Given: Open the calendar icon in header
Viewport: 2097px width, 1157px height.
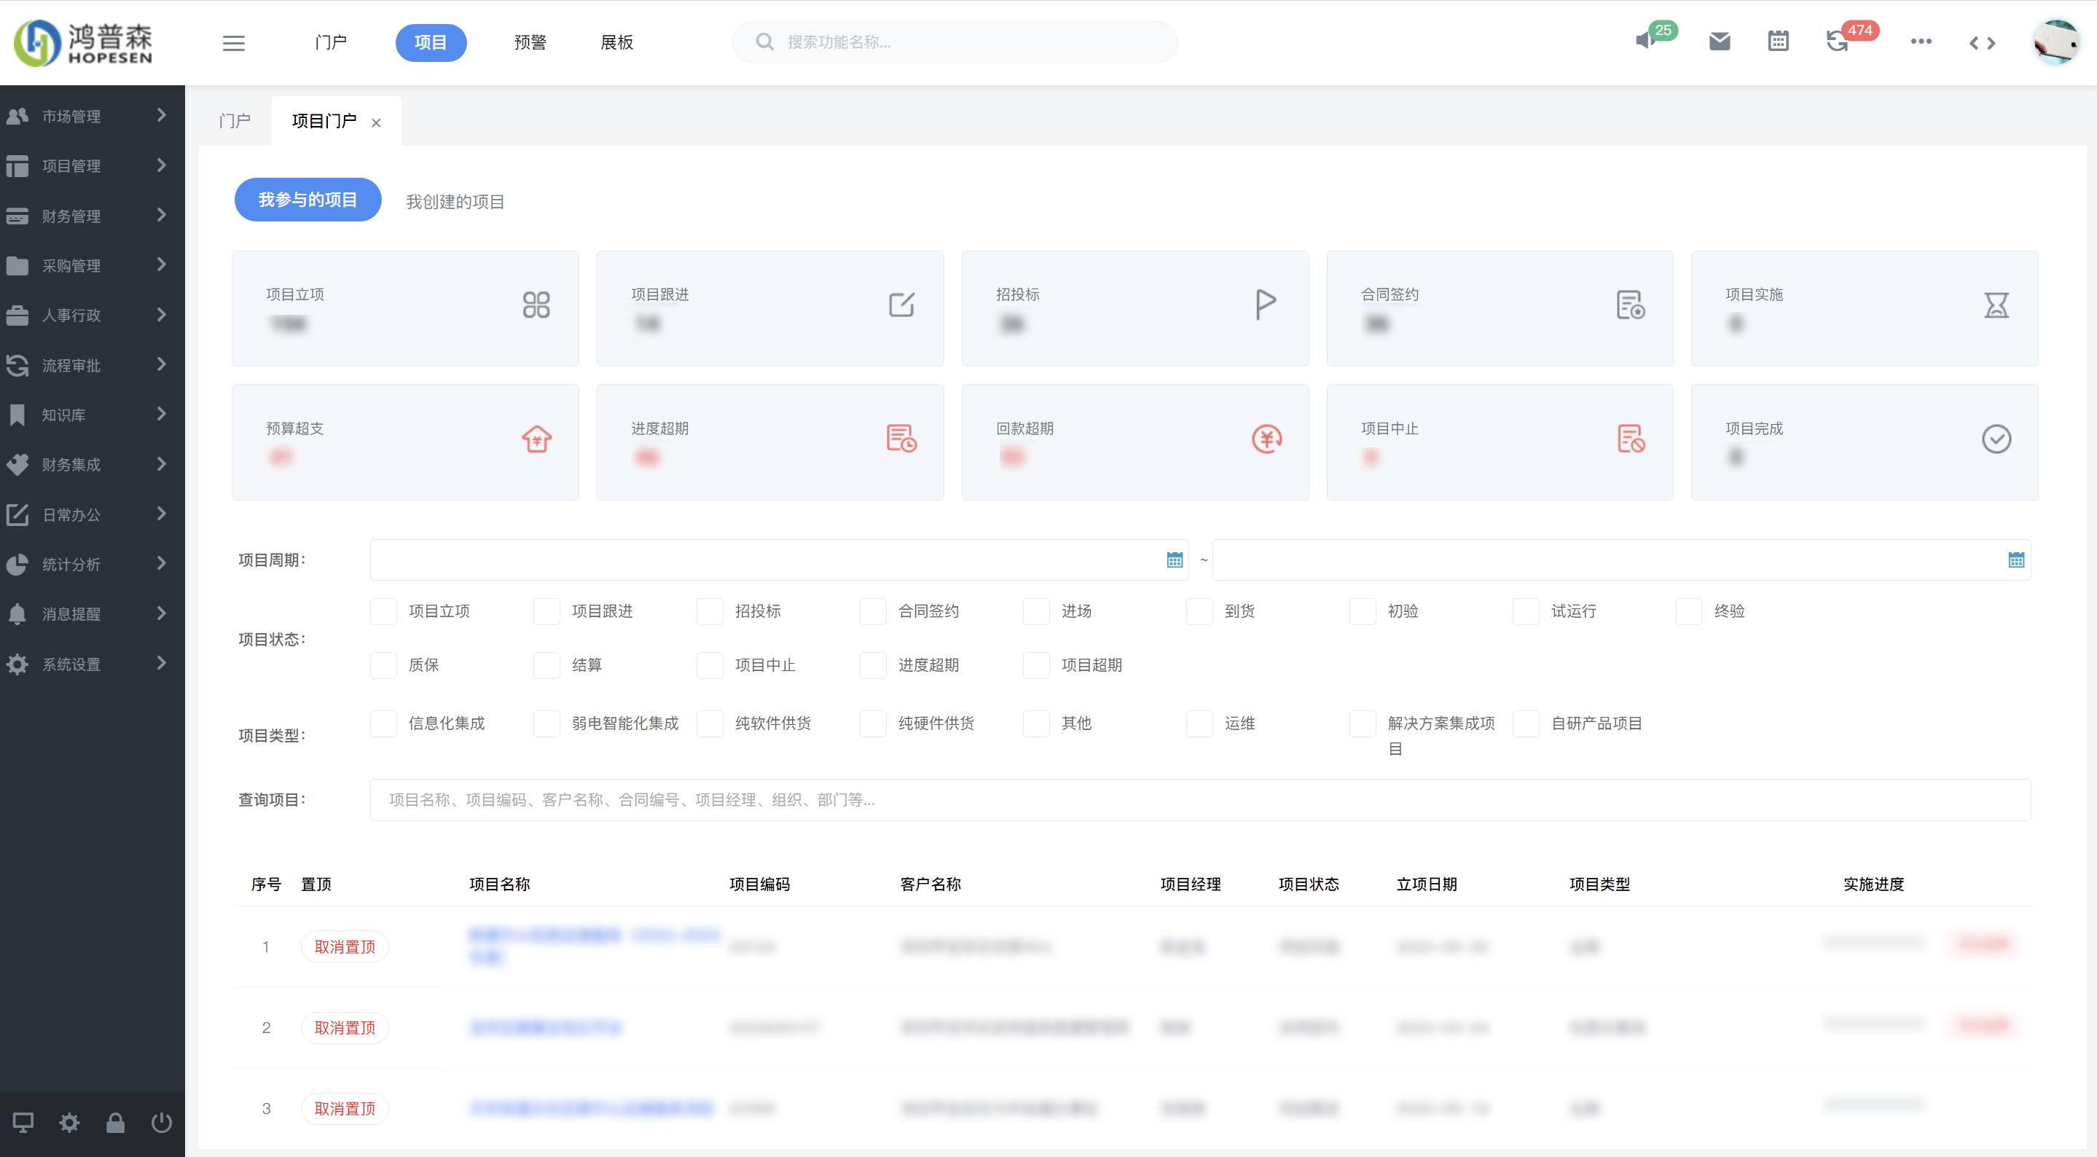Looking at the screenshot, I should pos(1778,42).
